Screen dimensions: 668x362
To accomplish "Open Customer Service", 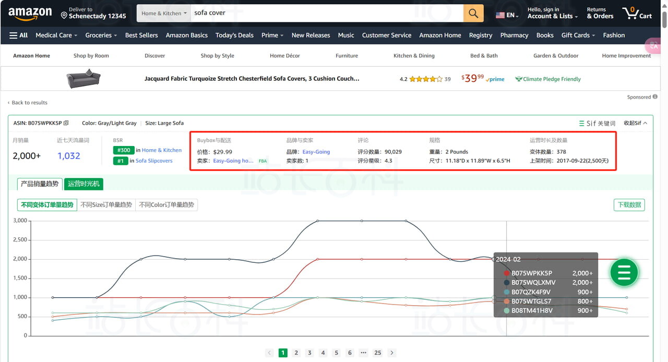I will 387,35.
